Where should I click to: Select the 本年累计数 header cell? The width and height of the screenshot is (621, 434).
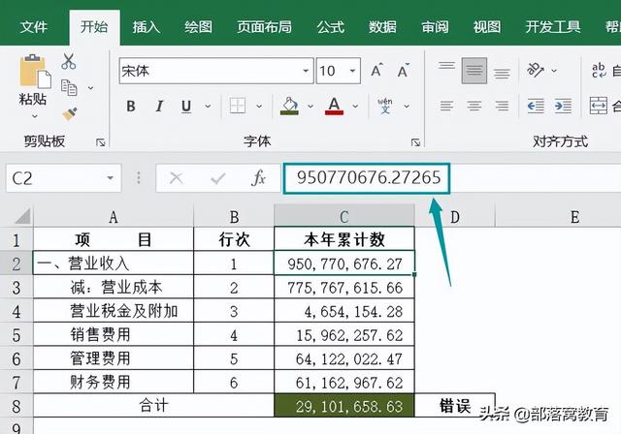tap(344, 239)
